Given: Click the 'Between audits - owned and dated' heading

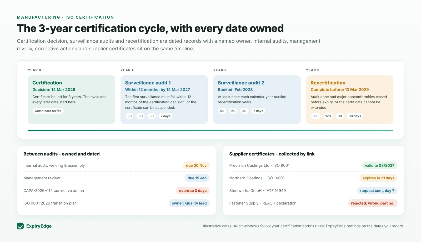Looking at the screenshot, I should [62, 154].
